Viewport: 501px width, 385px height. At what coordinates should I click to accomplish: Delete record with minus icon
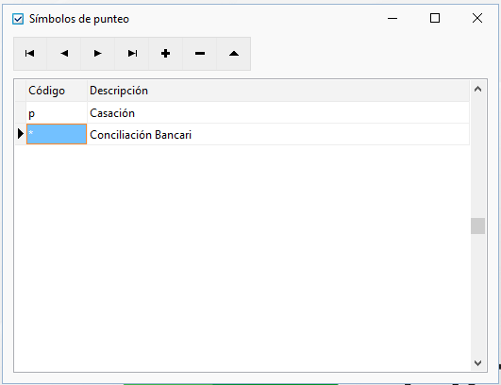[x=200, y=54]
